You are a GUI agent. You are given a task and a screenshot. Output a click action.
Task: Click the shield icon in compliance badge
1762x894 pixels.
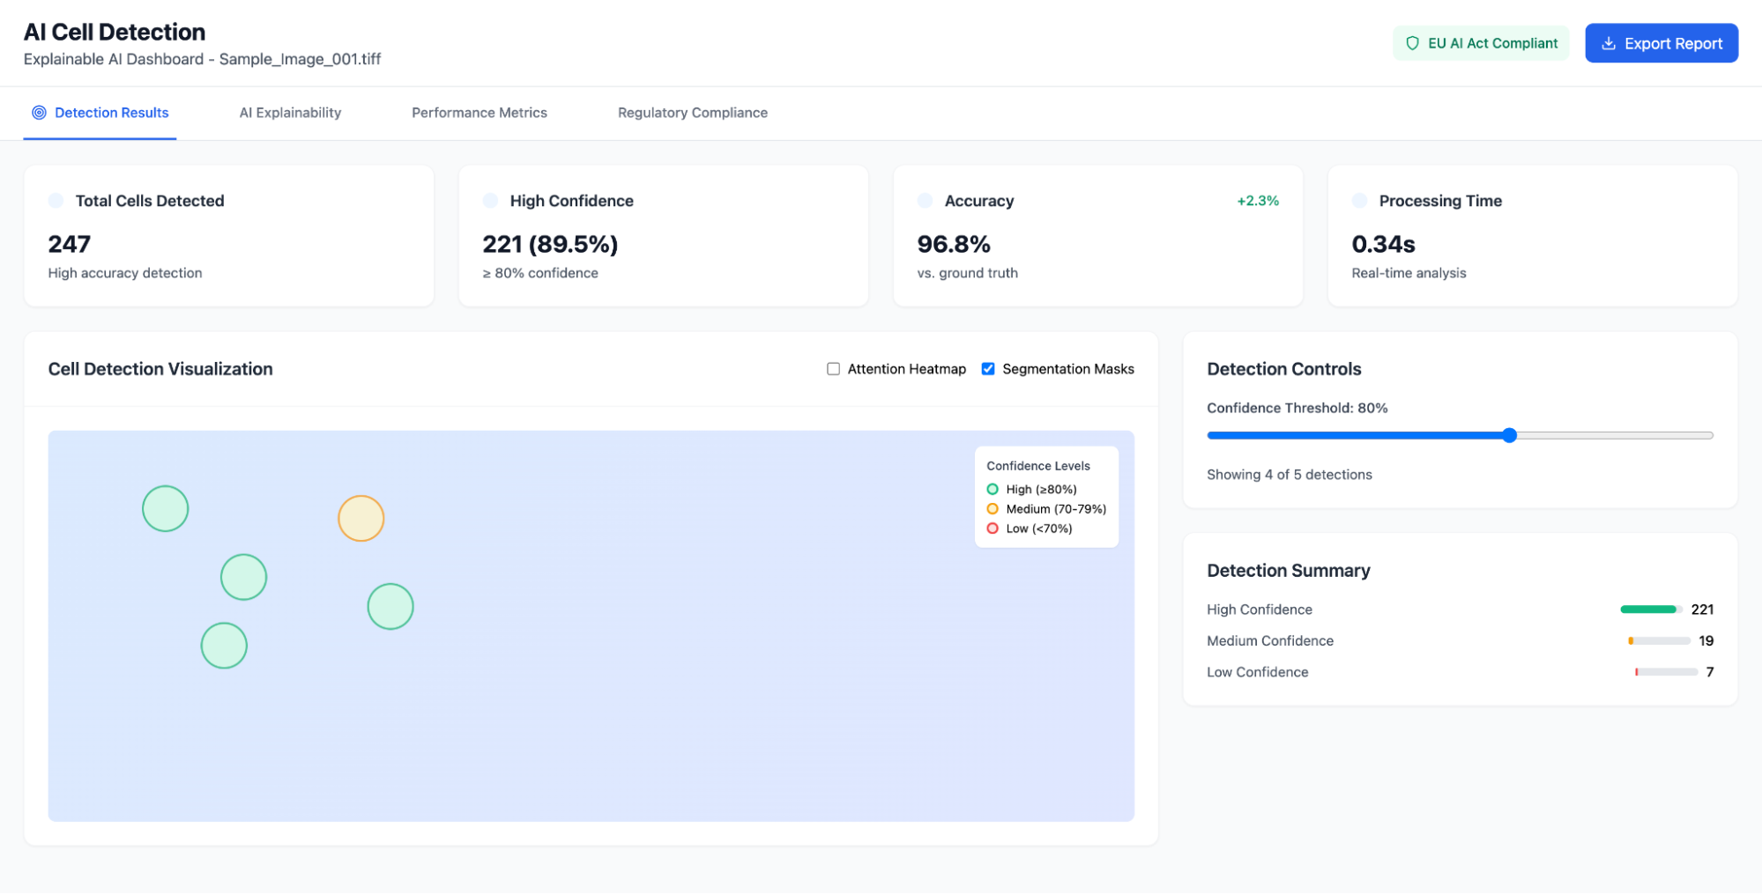click(x=1412, y=43)
